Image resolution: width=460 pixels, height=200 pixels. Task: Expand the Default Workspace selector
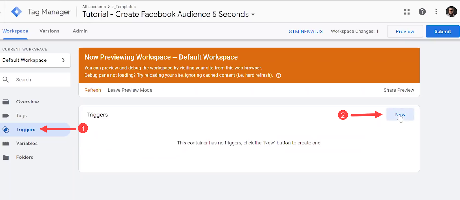[35, 60]
